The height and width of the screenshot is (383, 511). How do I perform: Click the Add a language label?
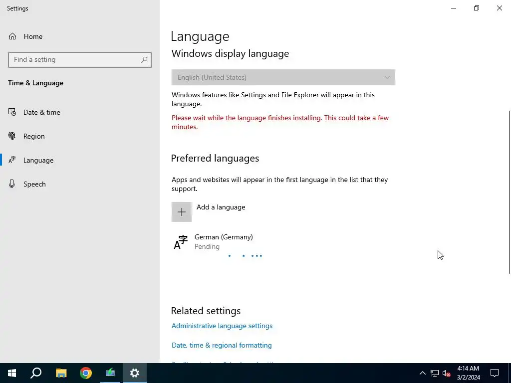[221, 207]
